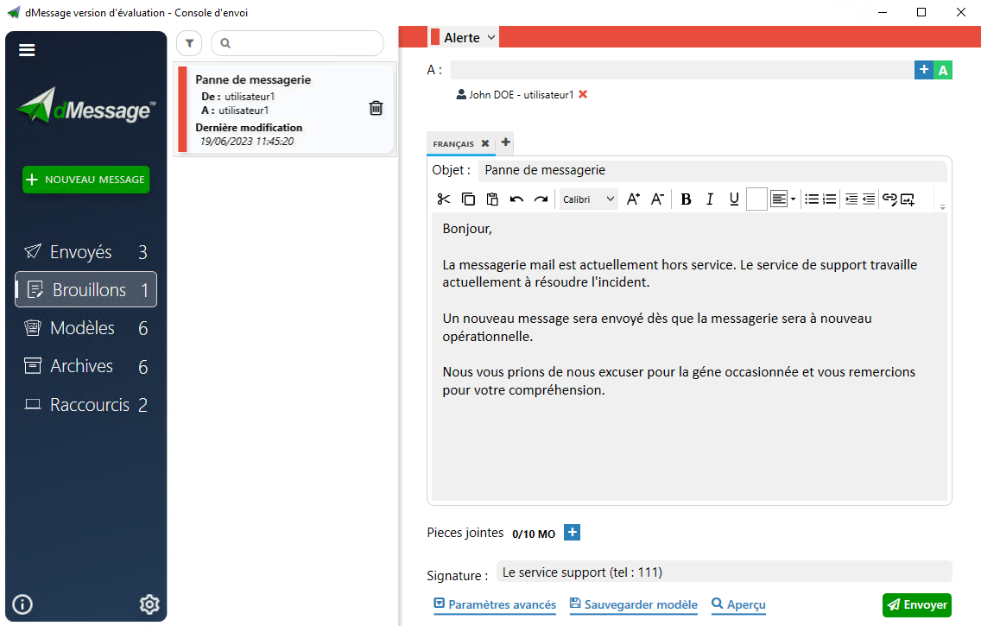Delete the Panne de messagerie draft via trash icon
This screenshot has height=626, width=981.
375,107
